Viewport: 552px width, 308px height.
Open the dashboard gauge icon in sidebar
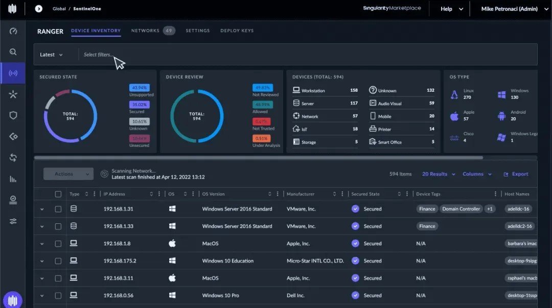13,31
